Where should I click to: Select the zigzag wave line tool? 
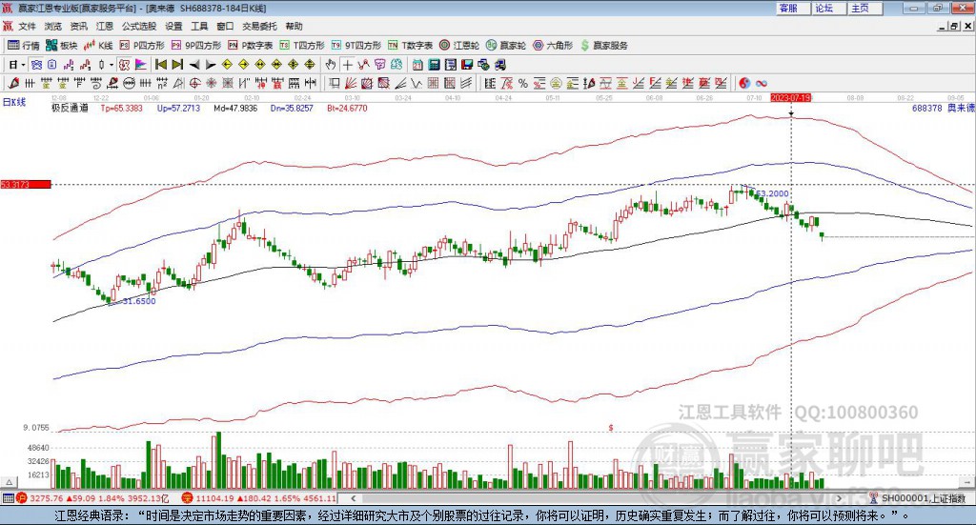(416, 83)
